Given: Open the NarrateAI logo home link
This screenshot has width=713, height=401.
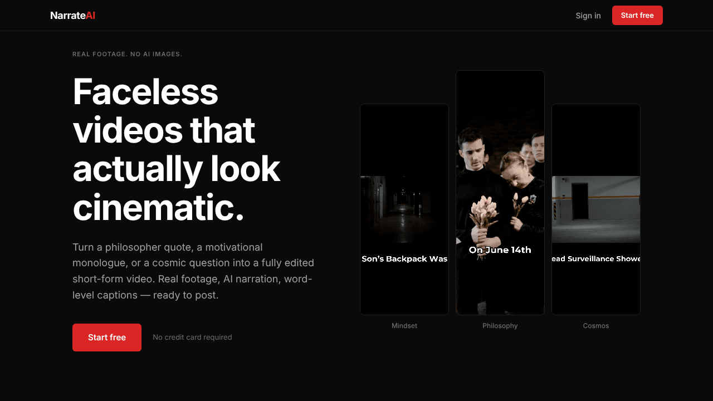Looking at the screenshot, I should 73,16.
